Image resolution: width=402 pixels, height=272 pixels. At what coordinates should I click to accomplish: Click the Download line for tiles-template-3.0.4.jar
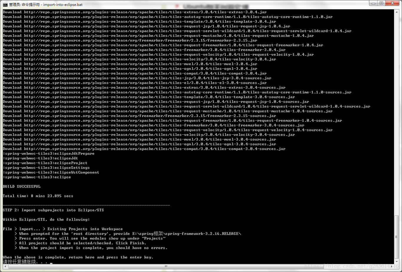coord(140,22)
